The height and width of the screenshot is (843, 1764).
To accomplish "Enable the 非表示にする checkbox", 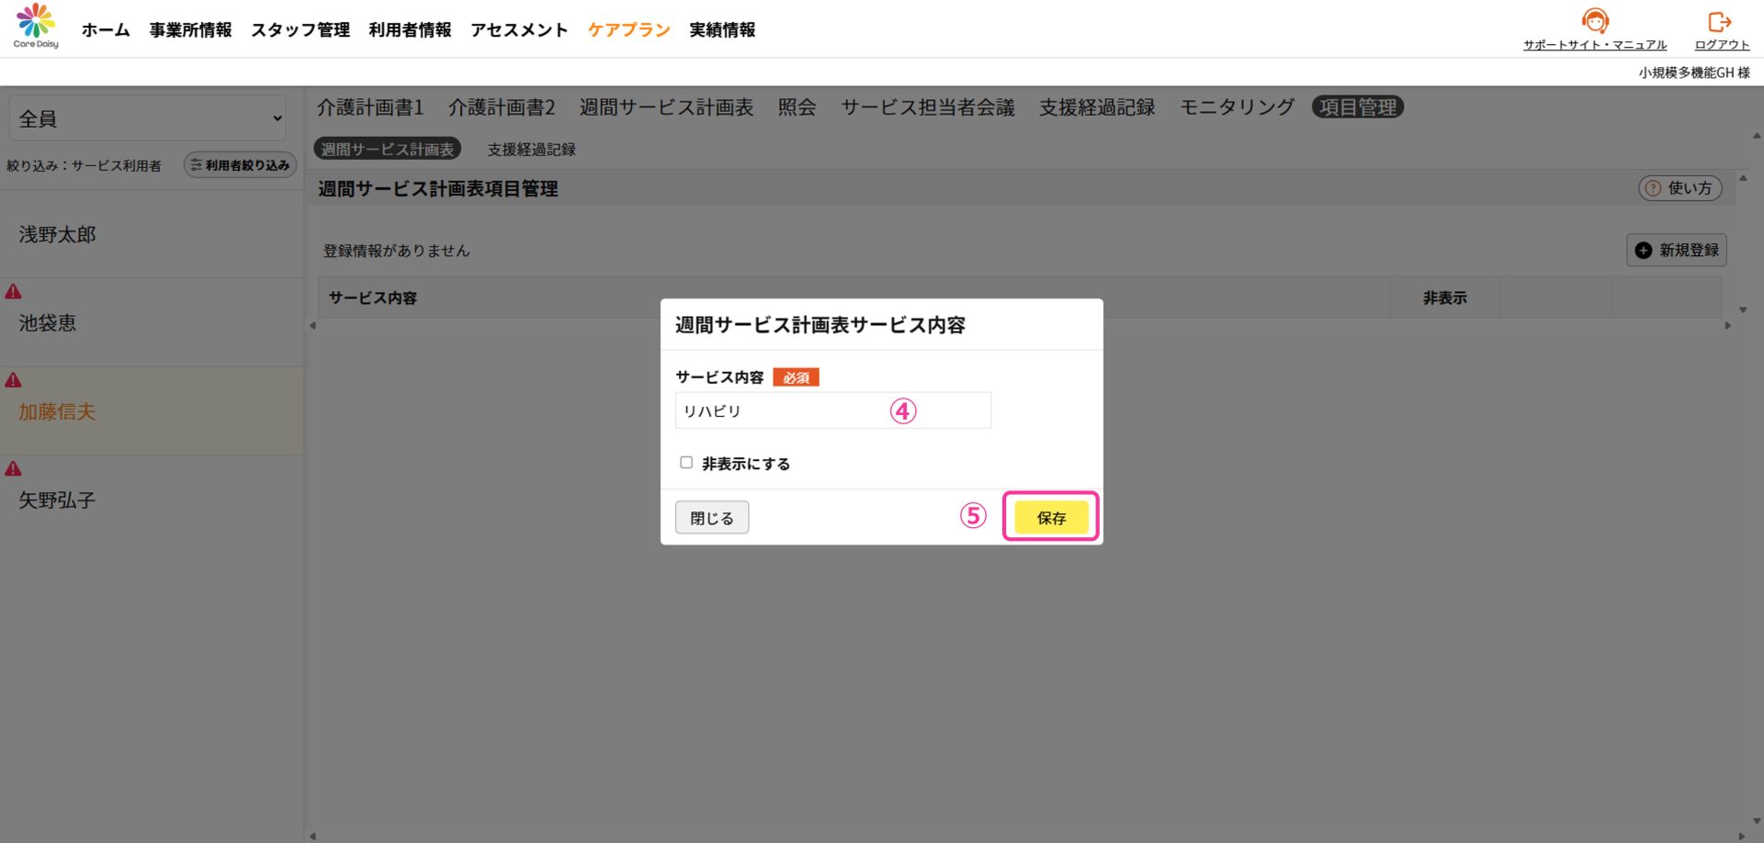I will 686,463.
